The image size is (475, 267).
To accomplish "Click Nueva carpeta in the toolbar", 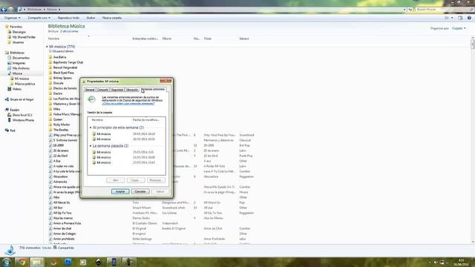I will tap(112, 18).
